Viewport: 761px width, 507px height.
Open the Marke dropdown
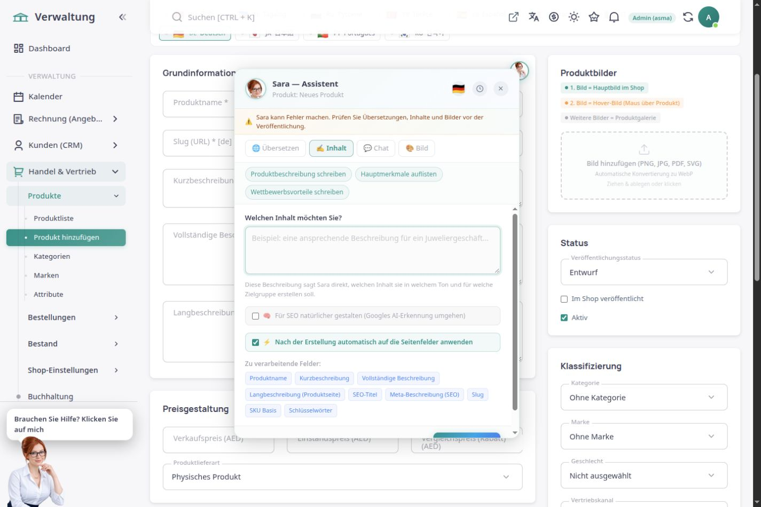[644, 437]
